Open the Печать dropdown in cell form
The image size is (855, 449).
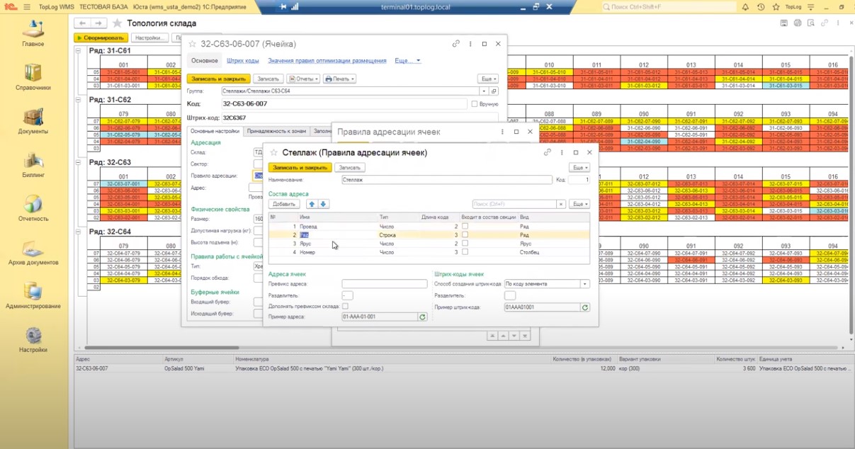(x=339, y=79)
